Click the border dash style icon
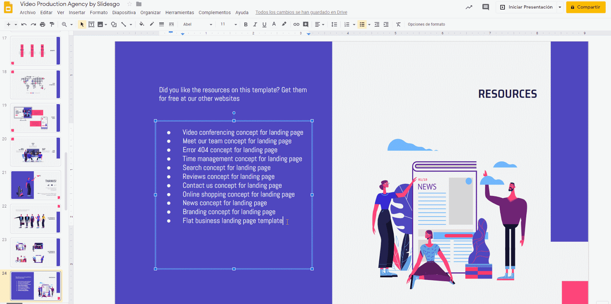 pos(171,24)
